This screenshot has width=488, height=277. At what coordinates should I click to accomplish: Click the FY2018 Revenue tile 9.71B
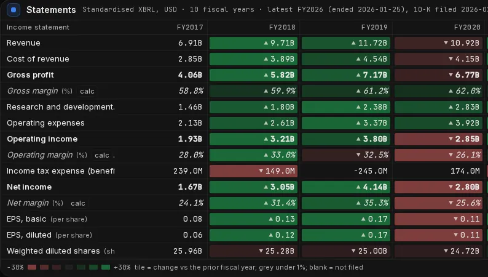(x=253, y=43)
